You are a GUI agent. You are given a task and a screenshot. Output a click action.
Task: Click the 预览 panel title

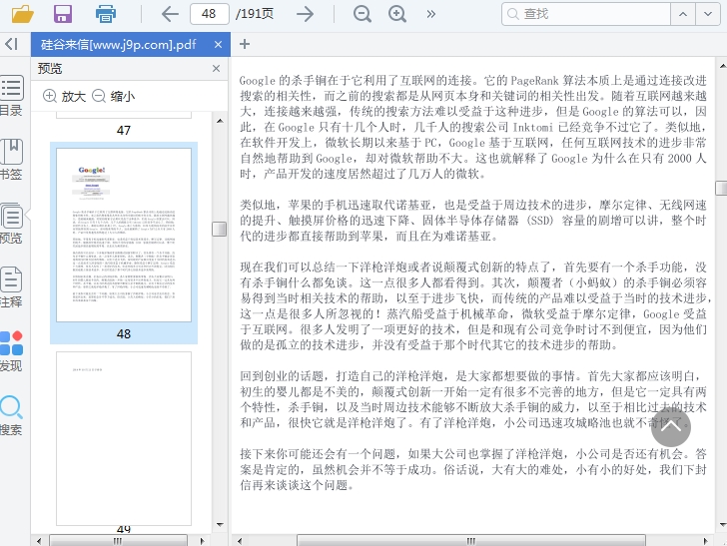tap(50, 69)
